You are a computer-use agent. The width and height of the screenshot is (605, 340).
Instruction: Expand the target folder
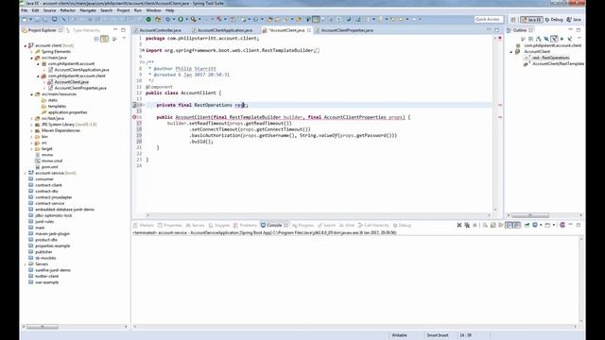pyautogui.click(x=31, y=149)
